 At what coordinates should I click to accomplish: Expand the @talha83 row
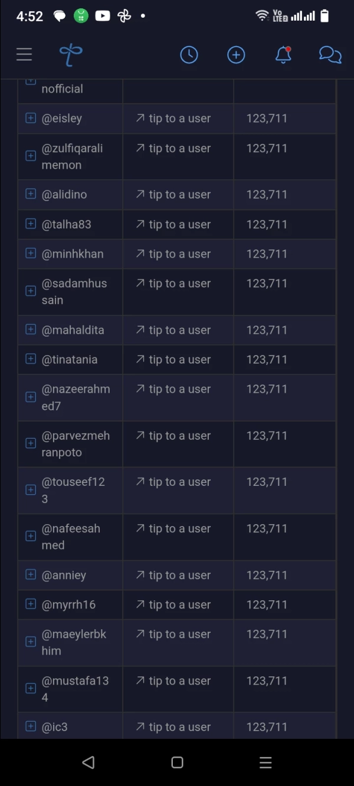point(31,223)
